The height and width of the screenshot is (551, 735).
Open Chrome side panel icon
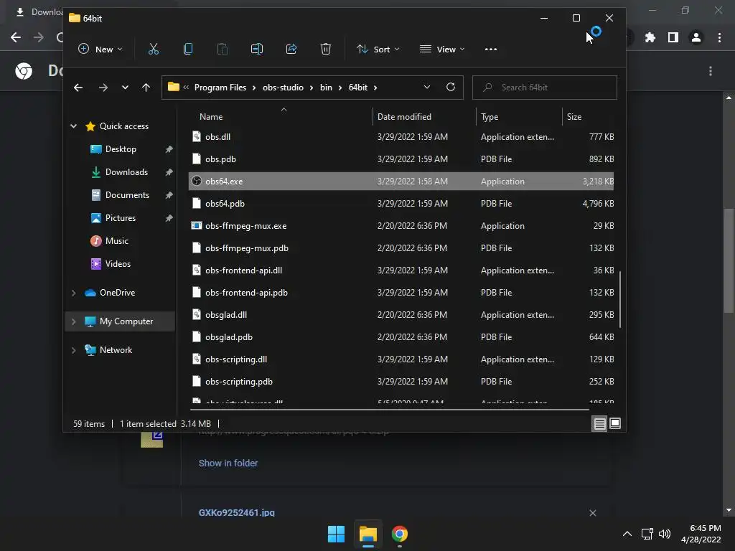pos(673,37)
